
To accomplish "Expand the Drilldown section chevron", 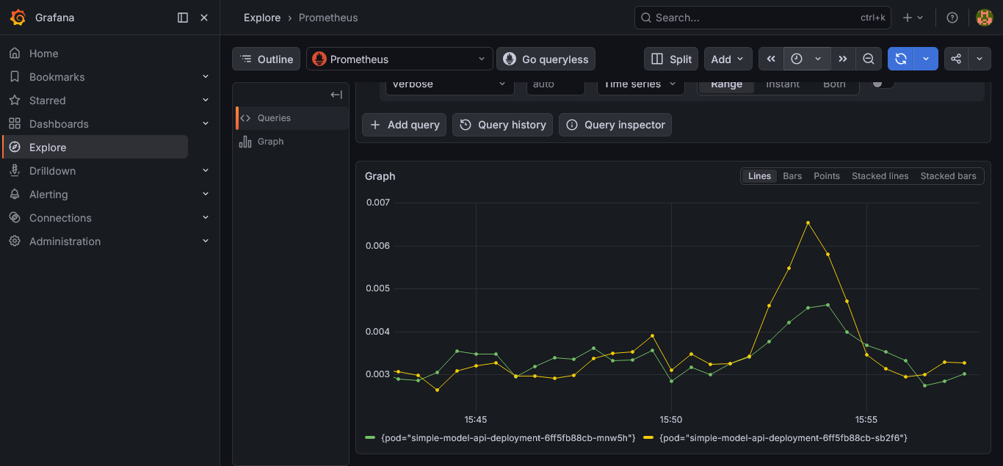I will pos(206,170).
